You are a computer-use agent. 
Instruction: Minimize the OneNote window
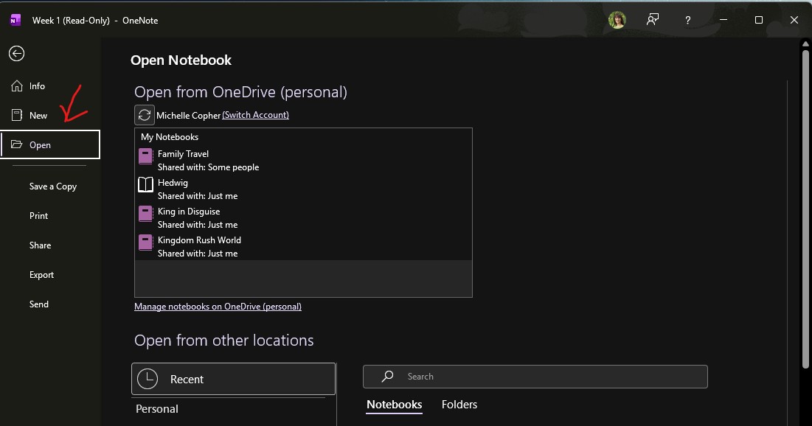[723, 20]
